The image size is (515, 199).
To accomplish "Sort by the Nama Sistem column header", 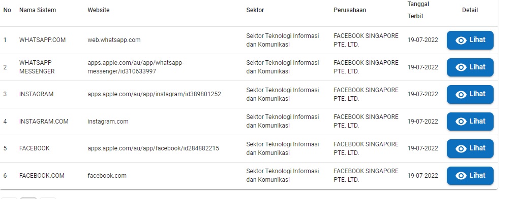I will tap(38, 10).
